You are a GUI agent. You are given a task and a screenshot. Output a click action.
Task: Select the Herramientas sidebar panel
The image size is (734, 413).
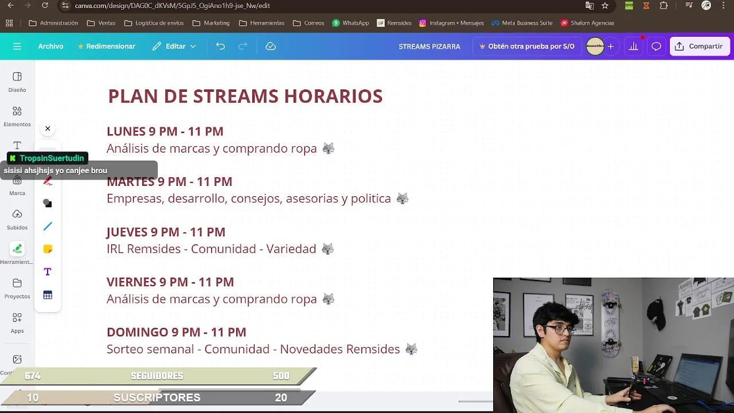tap(17, 254)
